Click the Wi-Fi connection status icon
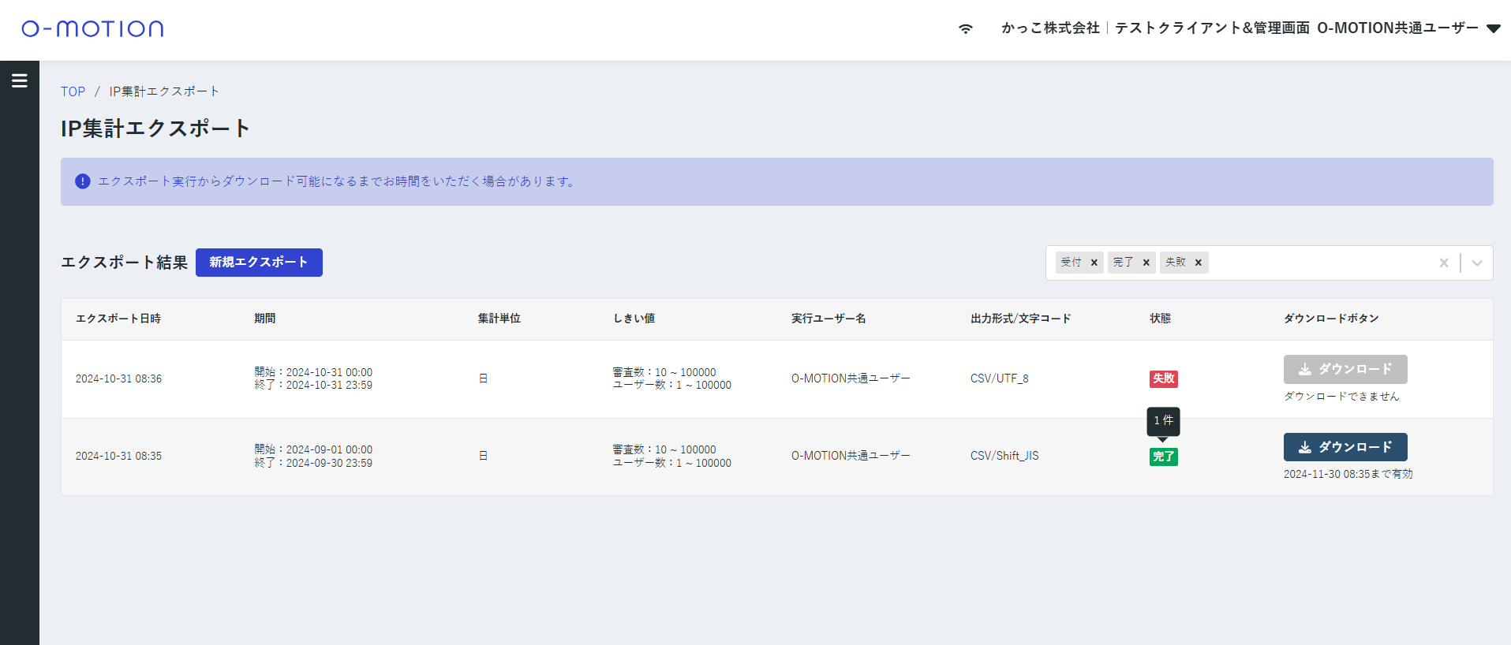The height and width of the screenshot is (645, 1511). coord(965,29)
